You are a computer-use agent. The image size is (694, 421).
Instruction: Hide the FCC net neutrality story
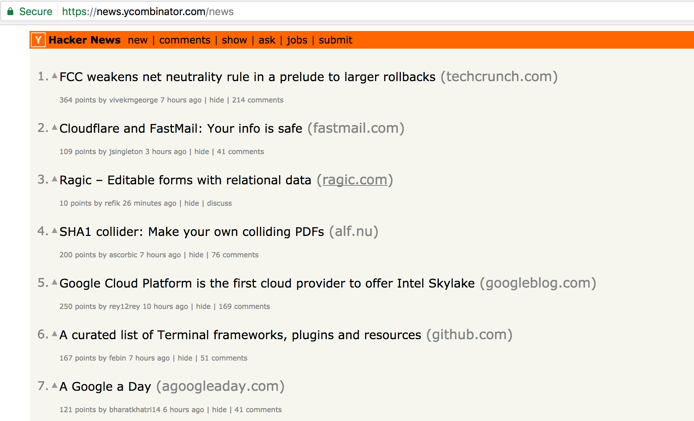[x=217, y=100]
